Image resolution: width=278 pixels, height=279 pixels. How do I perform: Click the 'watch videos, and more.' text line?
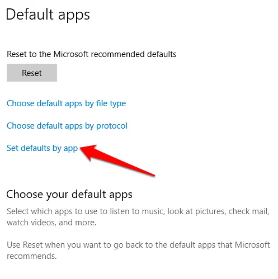click(51, 223)
